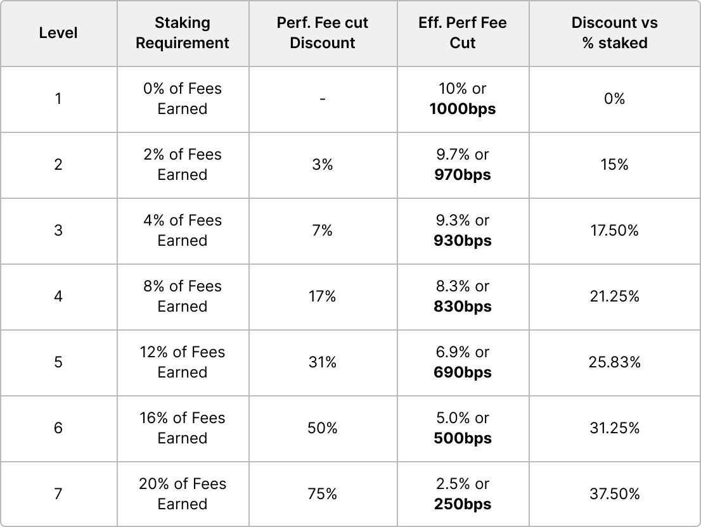The width and height of the screenshot is (701, 527).
Task: Select the 970bps effective fee cell
Action: click(463, 165)
